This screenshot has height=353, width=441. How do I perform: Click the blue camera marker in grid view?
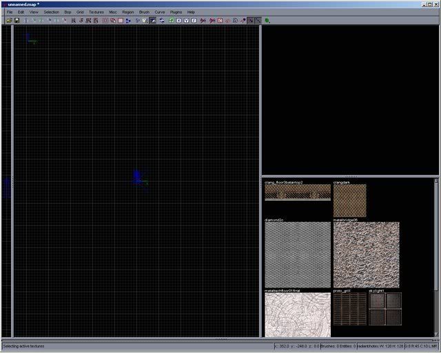pyautogui.click(x=137, y=176)
